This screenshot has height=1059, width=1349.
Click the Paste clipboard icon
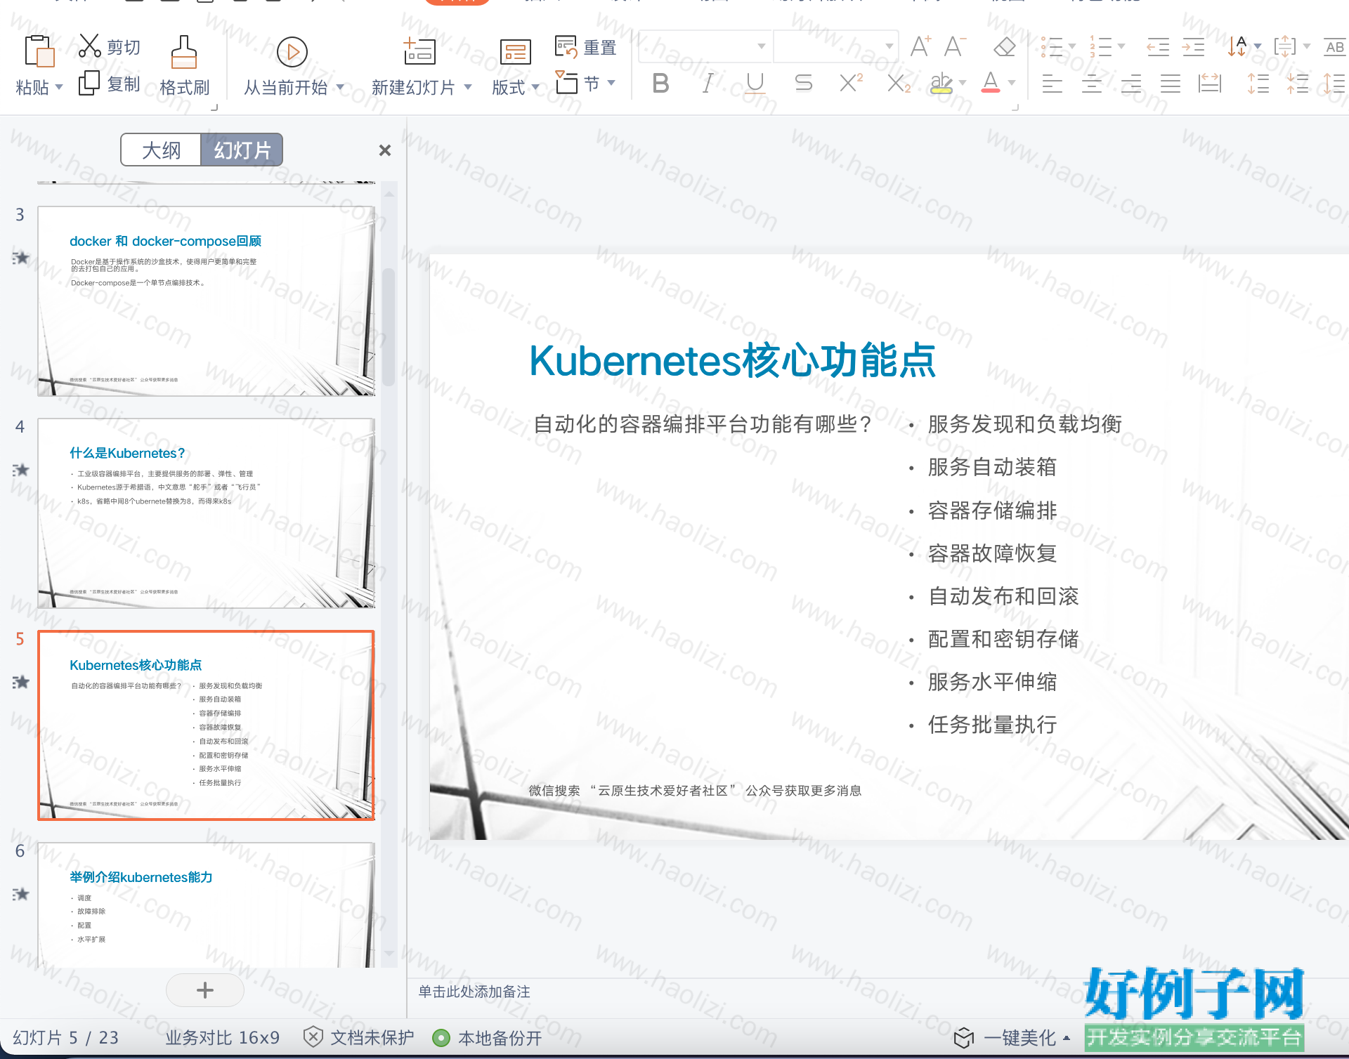39,51
